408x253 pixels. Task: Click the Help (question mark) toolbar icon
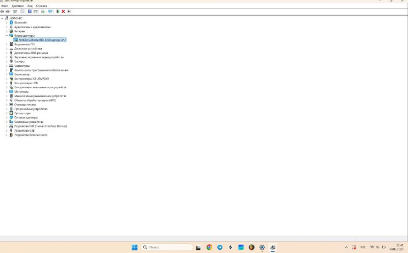(30, 11)
